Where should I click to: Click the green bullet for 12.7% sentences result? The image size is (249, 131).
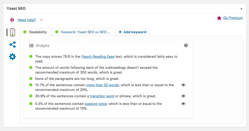pyautogui.click(x=31, y=85)
